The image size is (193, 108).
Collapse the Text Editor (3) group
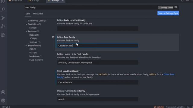pos(26,24)
